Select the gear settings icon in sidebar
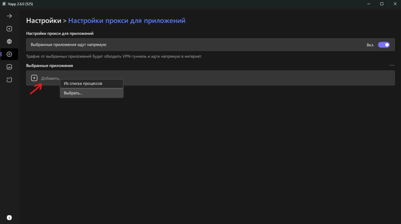 coord(9,54)
